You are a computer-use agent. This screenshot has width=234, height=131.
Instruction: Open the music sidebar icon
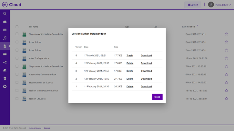point(5,38)
